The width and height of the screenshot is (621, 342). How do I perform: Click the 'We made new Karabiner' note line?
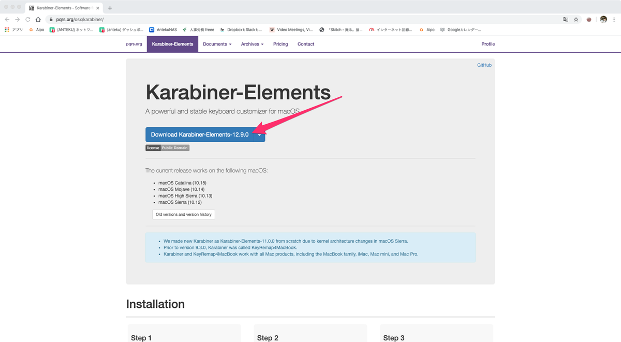point(286,241)
